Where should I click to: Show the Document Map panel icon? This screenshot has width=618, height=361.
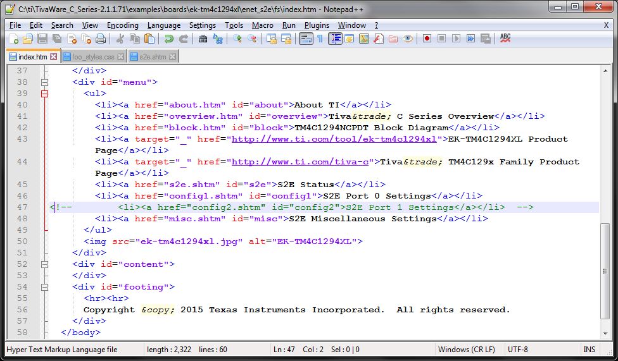[x=364, y=39]
